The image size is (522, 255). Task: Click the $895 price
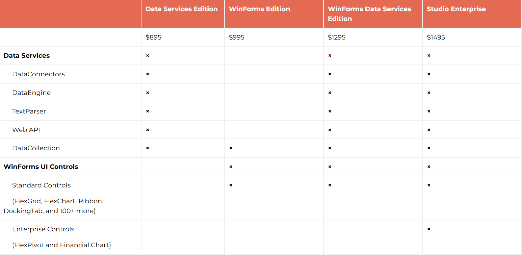[154, 37]
